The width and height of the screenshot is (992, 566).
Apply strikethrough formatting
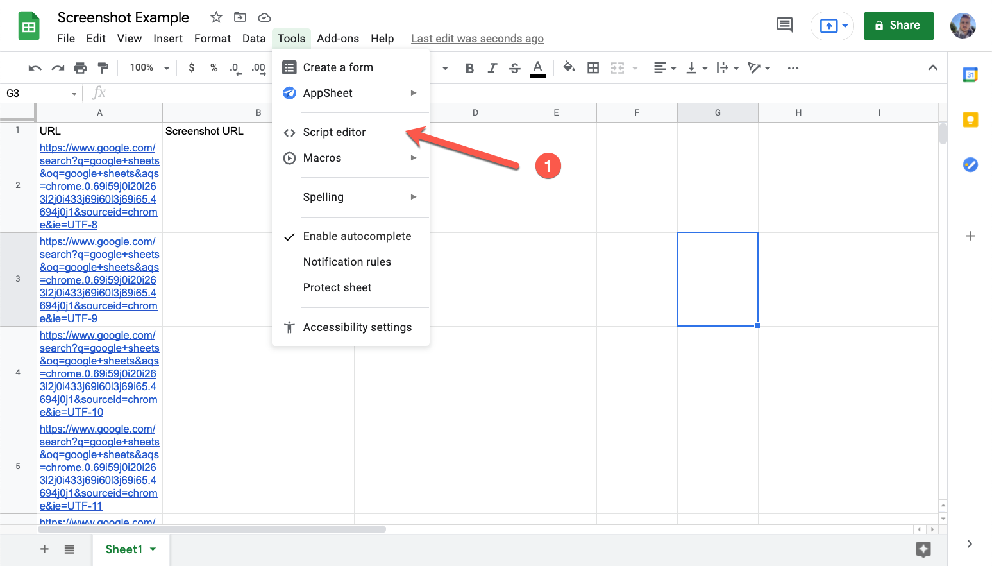point(515,68)
